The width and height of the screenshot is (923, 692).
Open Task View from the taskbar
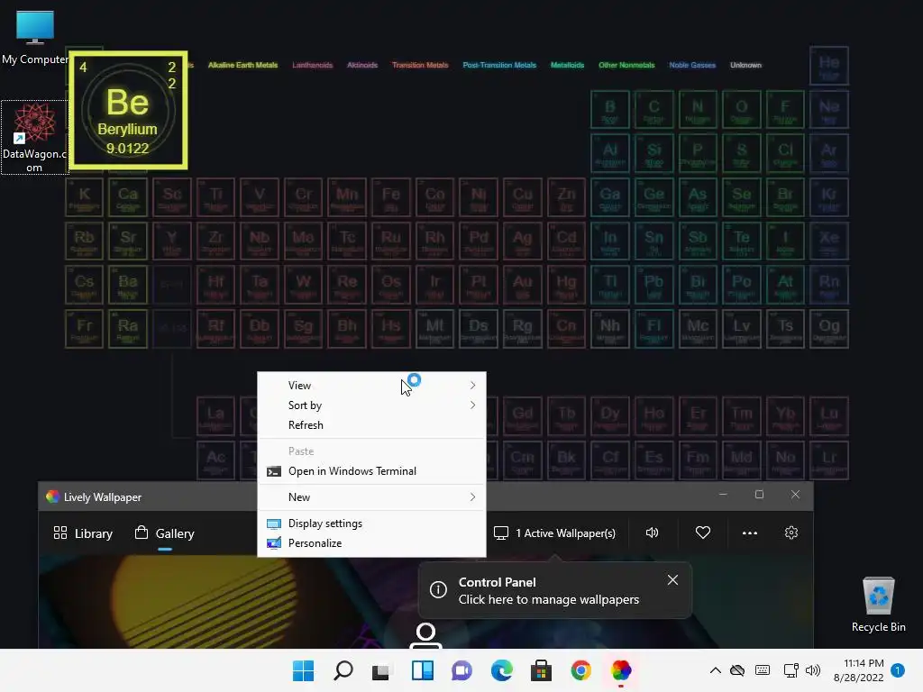click(382, 670)
